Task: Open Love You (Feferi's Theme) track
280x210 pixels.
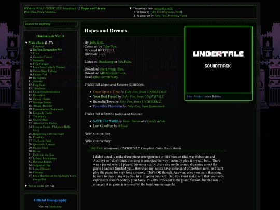Action: 49,67
